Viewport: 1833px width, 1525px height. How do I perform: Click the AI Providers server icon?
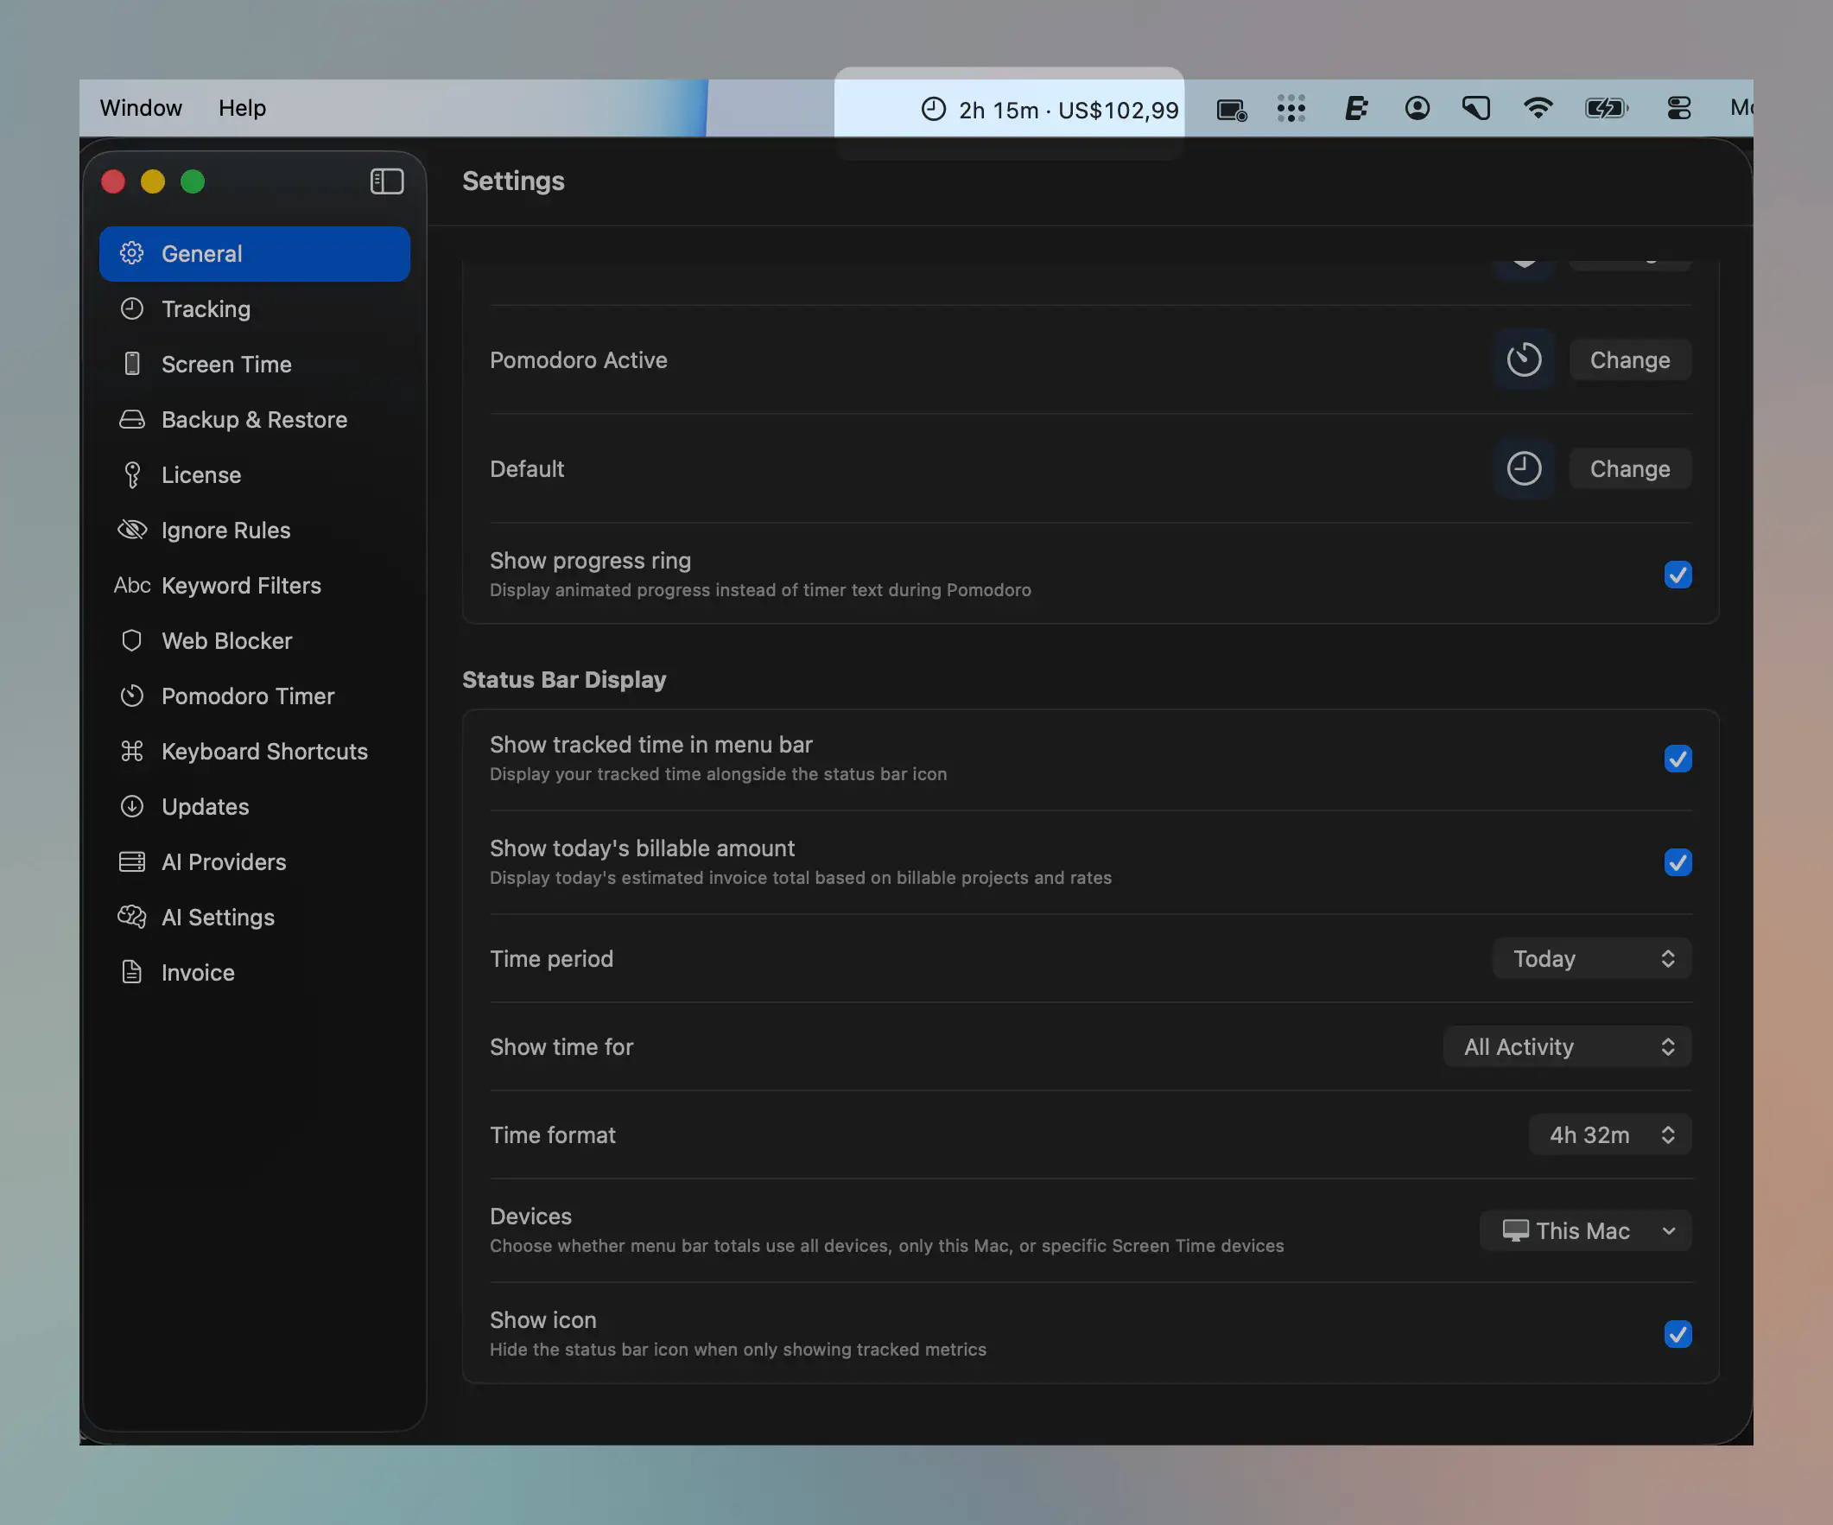[x=132, y=861]
